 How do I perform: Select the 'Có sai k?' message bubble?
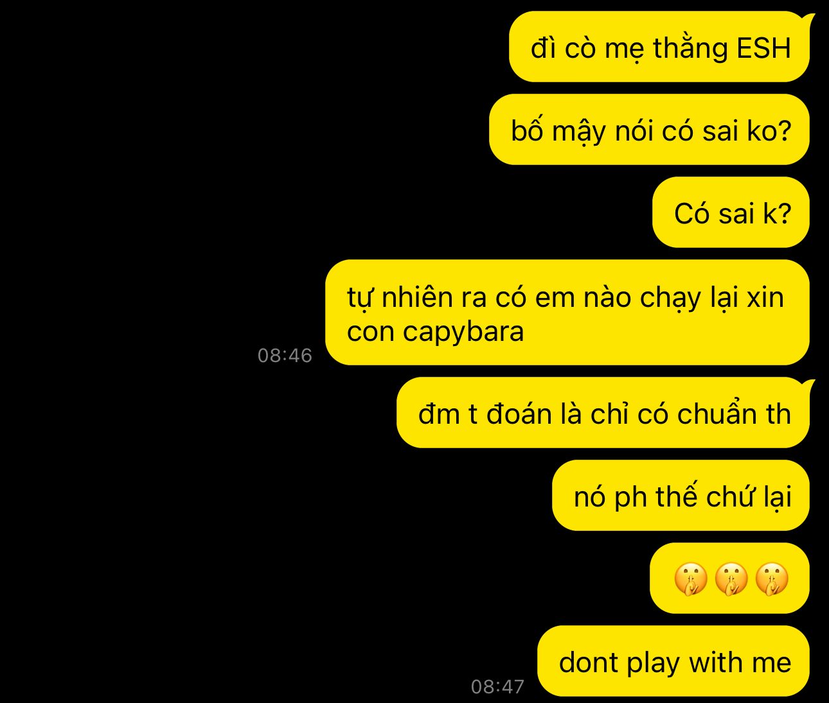point(731,213)
